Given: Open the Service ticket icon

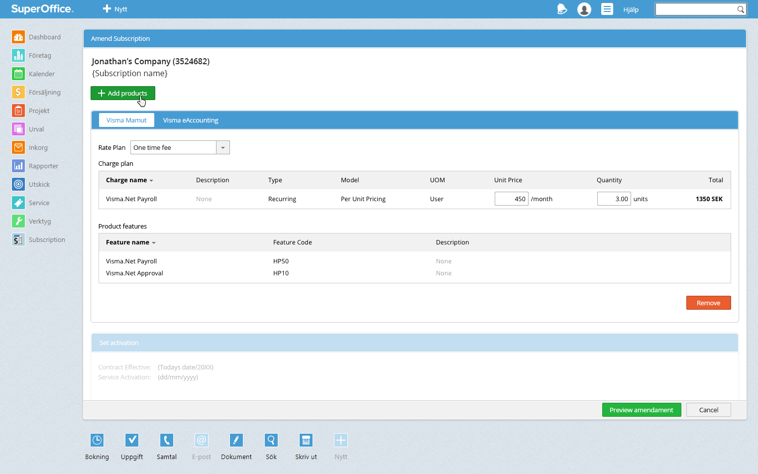Looking at the screenshot, I should pos(18,203).
